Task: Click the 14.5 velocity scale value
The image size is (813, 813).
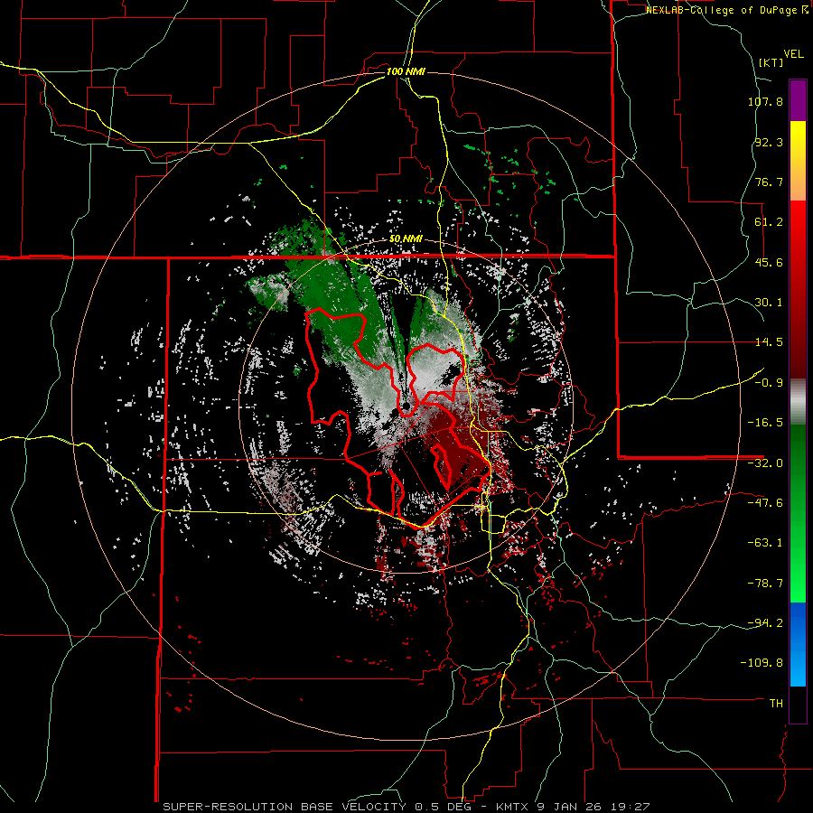Action: click(x=769, y=342)
